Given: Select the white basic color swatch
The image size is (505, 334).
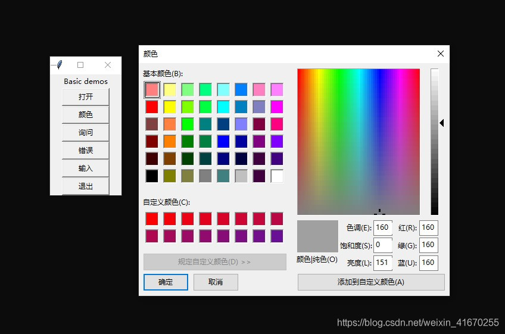Looking at the screenshot, I should pyautogui.click(x=277, y=176).
